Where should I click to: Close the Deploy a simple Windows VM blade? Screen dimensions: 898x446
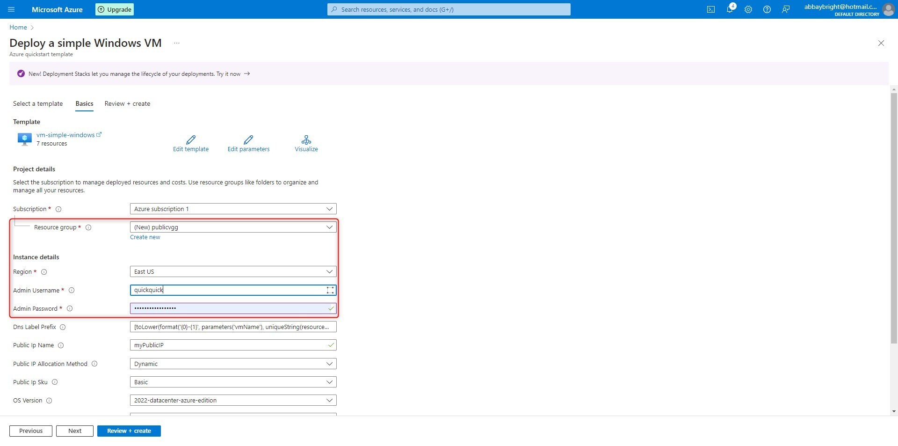tap(881, 43)
